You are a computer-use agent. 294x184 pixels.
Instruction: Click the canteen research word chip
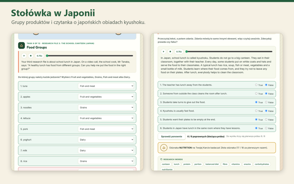pos(166,164)
